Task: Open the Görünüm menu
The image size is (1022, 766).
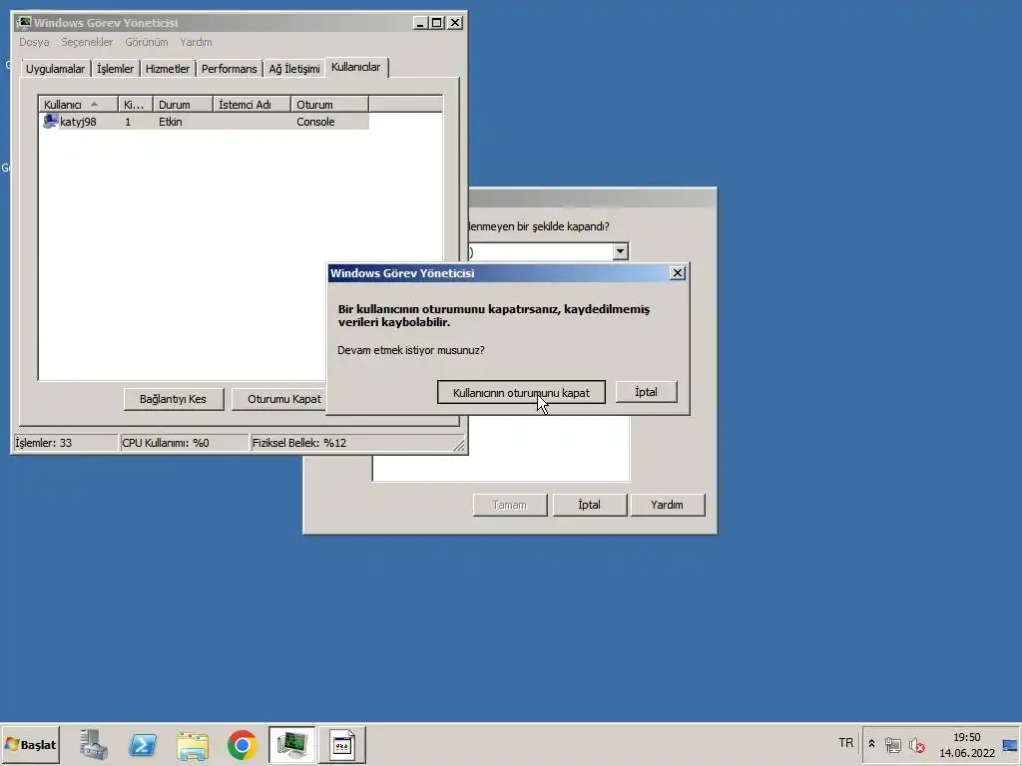Action: pyautogui.click(x=147, y=42)
